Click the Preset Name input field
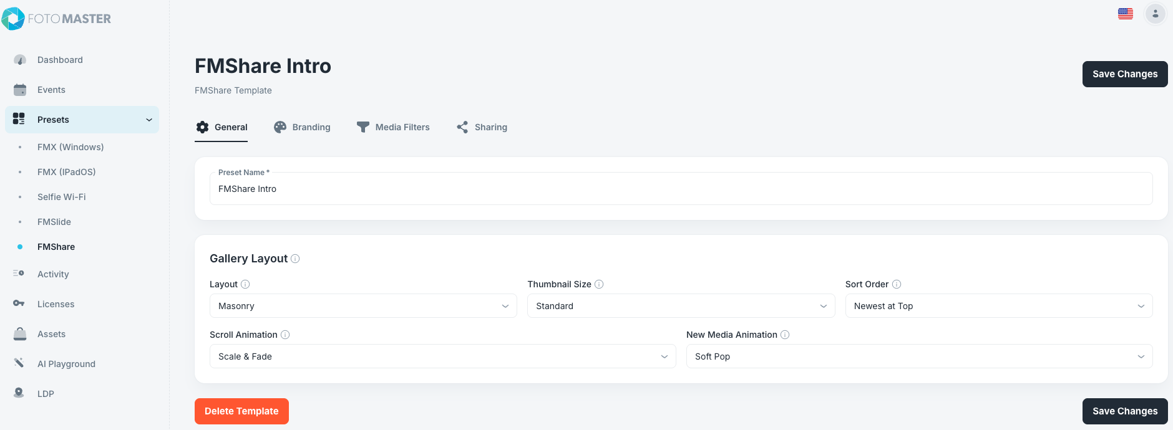The image size is (1173, 430). [x=681, y=189]
